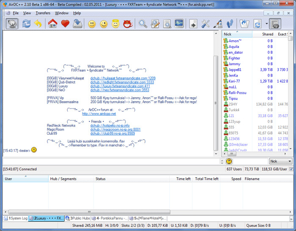Viewport: 296px width, 231px height.
Task: Open the Transfers menu
Action: pos(43,13)
